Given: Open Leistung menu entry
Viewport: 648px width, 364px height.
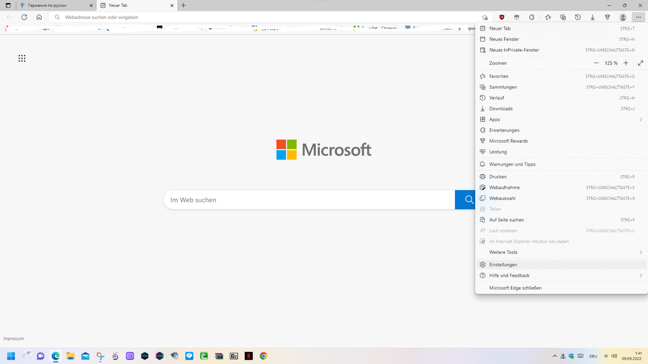Looking at the screenshot, I should 561,152.
